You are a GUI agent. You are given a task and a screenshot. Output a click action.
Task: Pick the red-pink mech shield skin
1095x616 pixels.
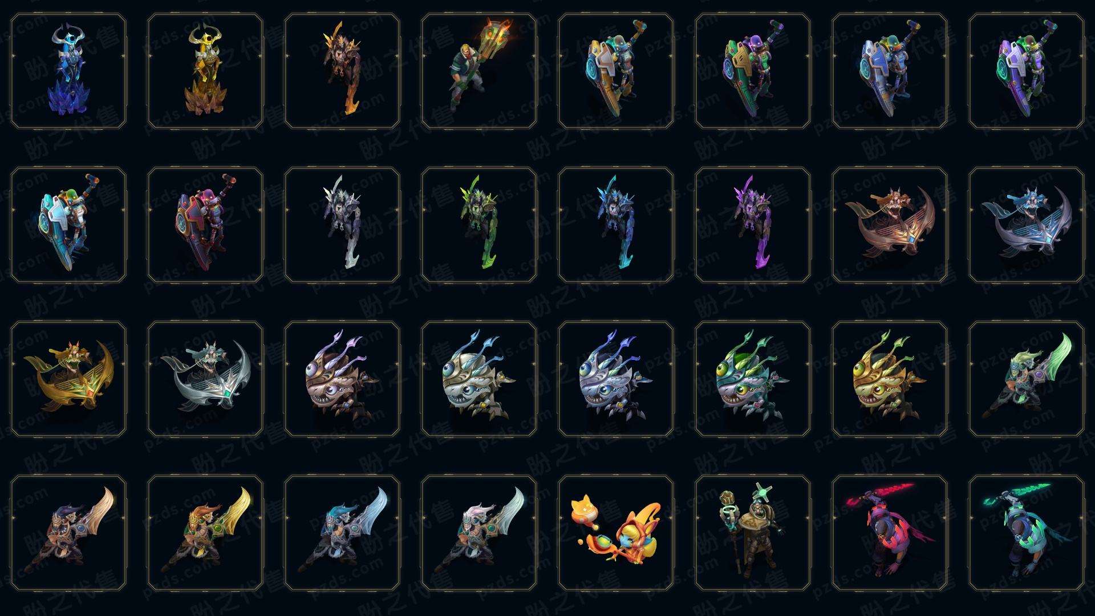(x=205, y=225)
